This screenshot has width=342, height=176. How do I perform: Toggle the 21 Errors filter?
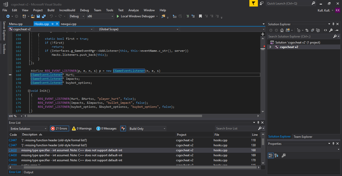[59, 128]
